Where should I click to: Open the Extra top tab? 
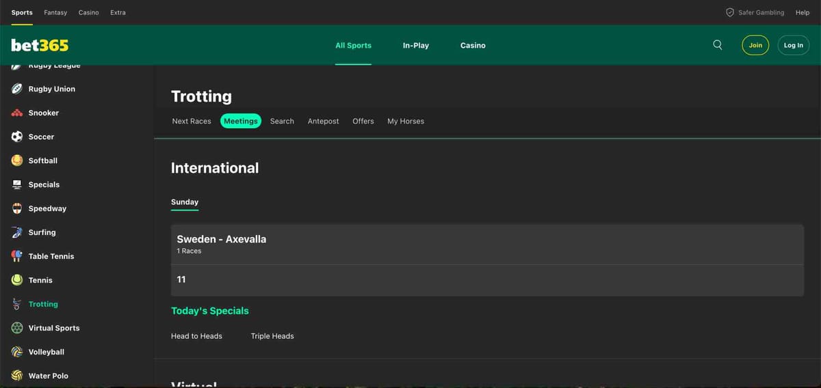click(118, 12)
